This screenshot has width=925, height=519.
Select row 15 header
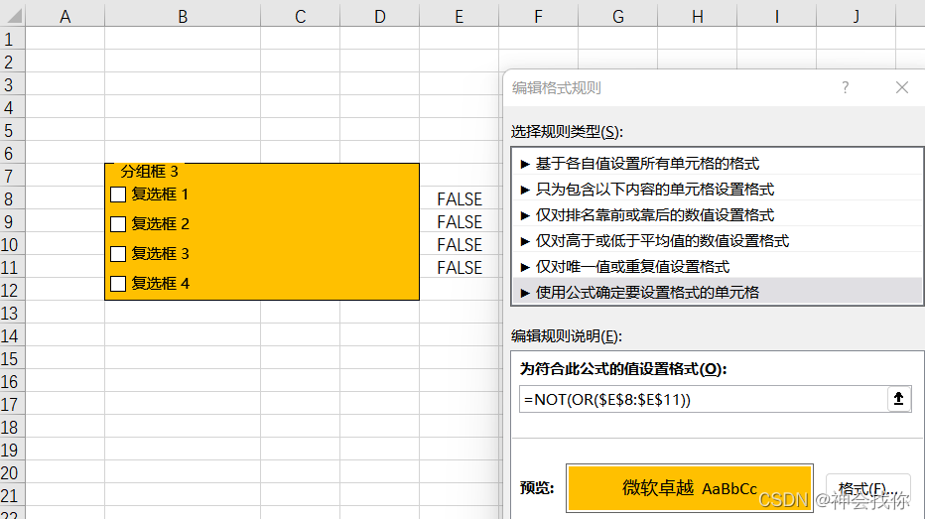pyautogui.click(x=12, y=358)
